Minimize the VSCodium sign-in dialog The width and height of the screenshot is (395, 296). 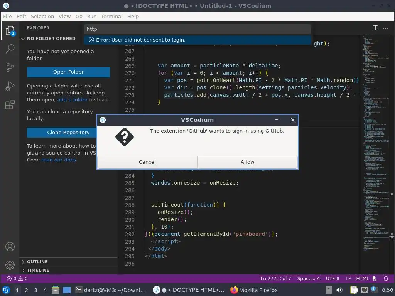pos(276,120)
